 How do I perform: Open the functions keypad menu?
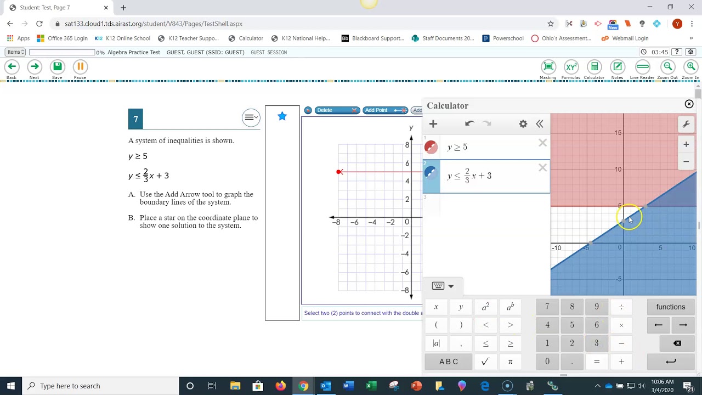point(671,307)
